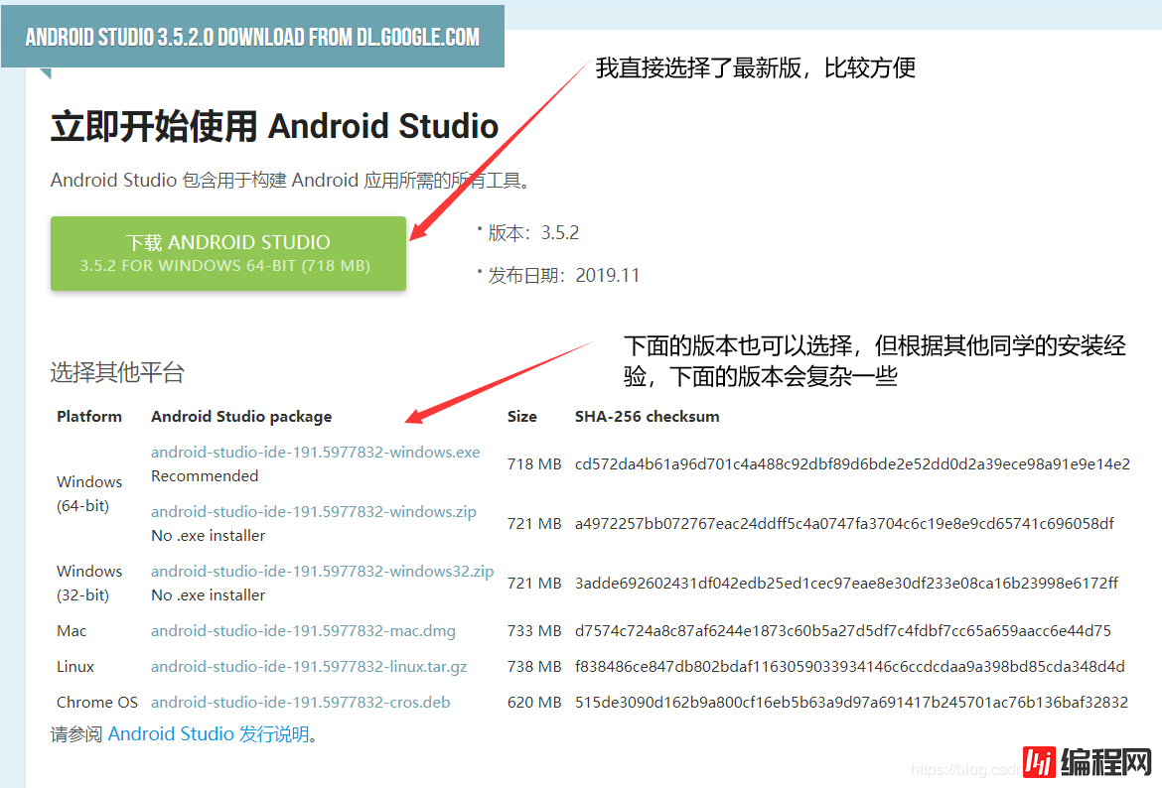Select the Windows (32-bit) platform cell

tap(89, 583)
